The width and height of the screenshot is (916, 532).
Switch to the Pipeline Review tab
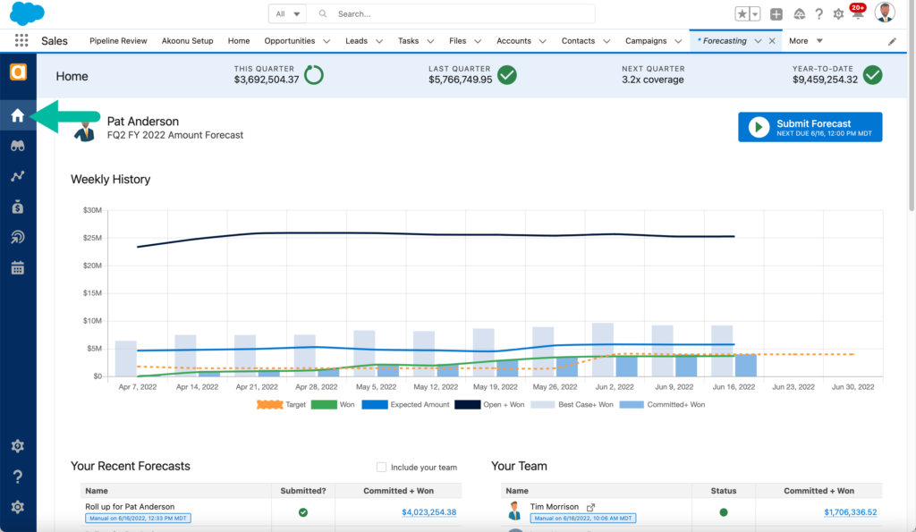coord(119,41)
